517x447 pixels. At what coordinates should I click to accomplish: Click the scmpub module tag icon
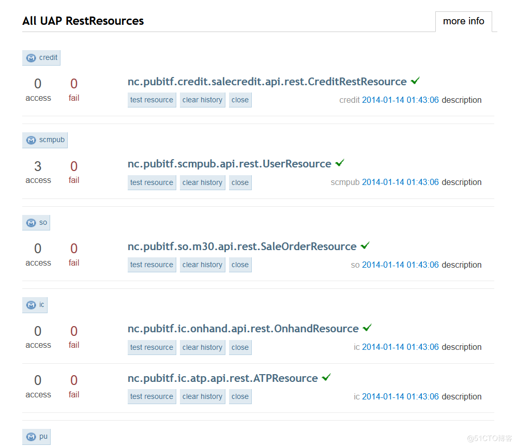pyautogui.click(x=32, y=140)
